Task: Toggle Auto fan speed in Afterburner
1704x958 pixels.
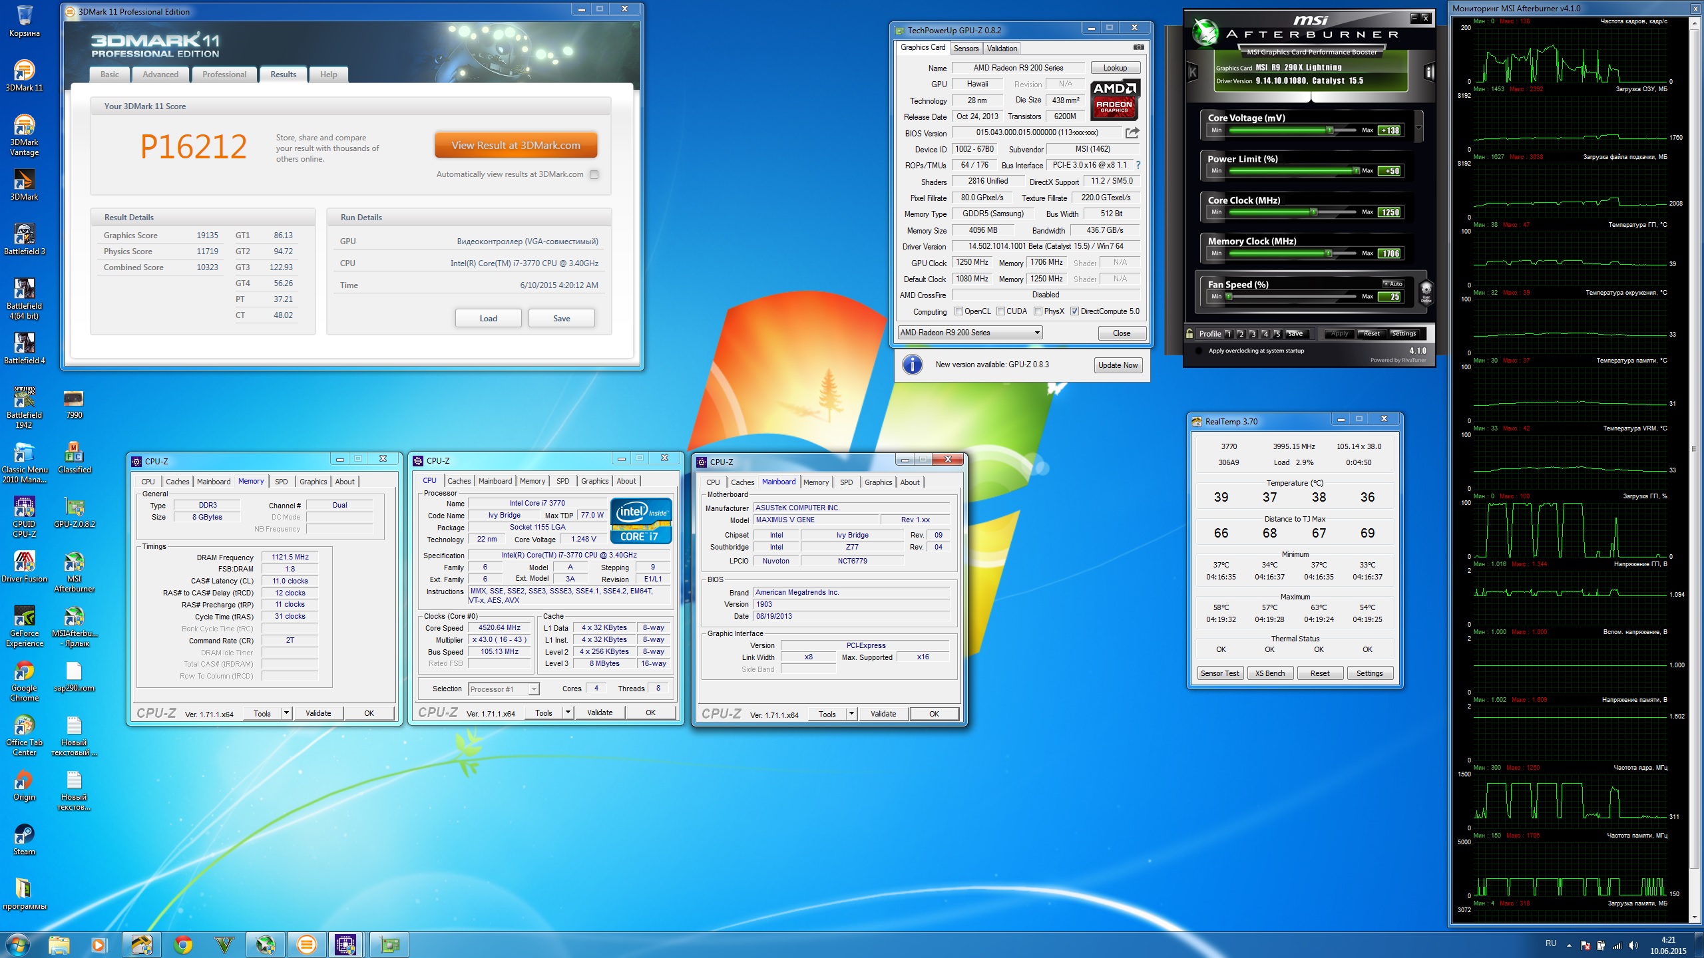Action: 1393,284
